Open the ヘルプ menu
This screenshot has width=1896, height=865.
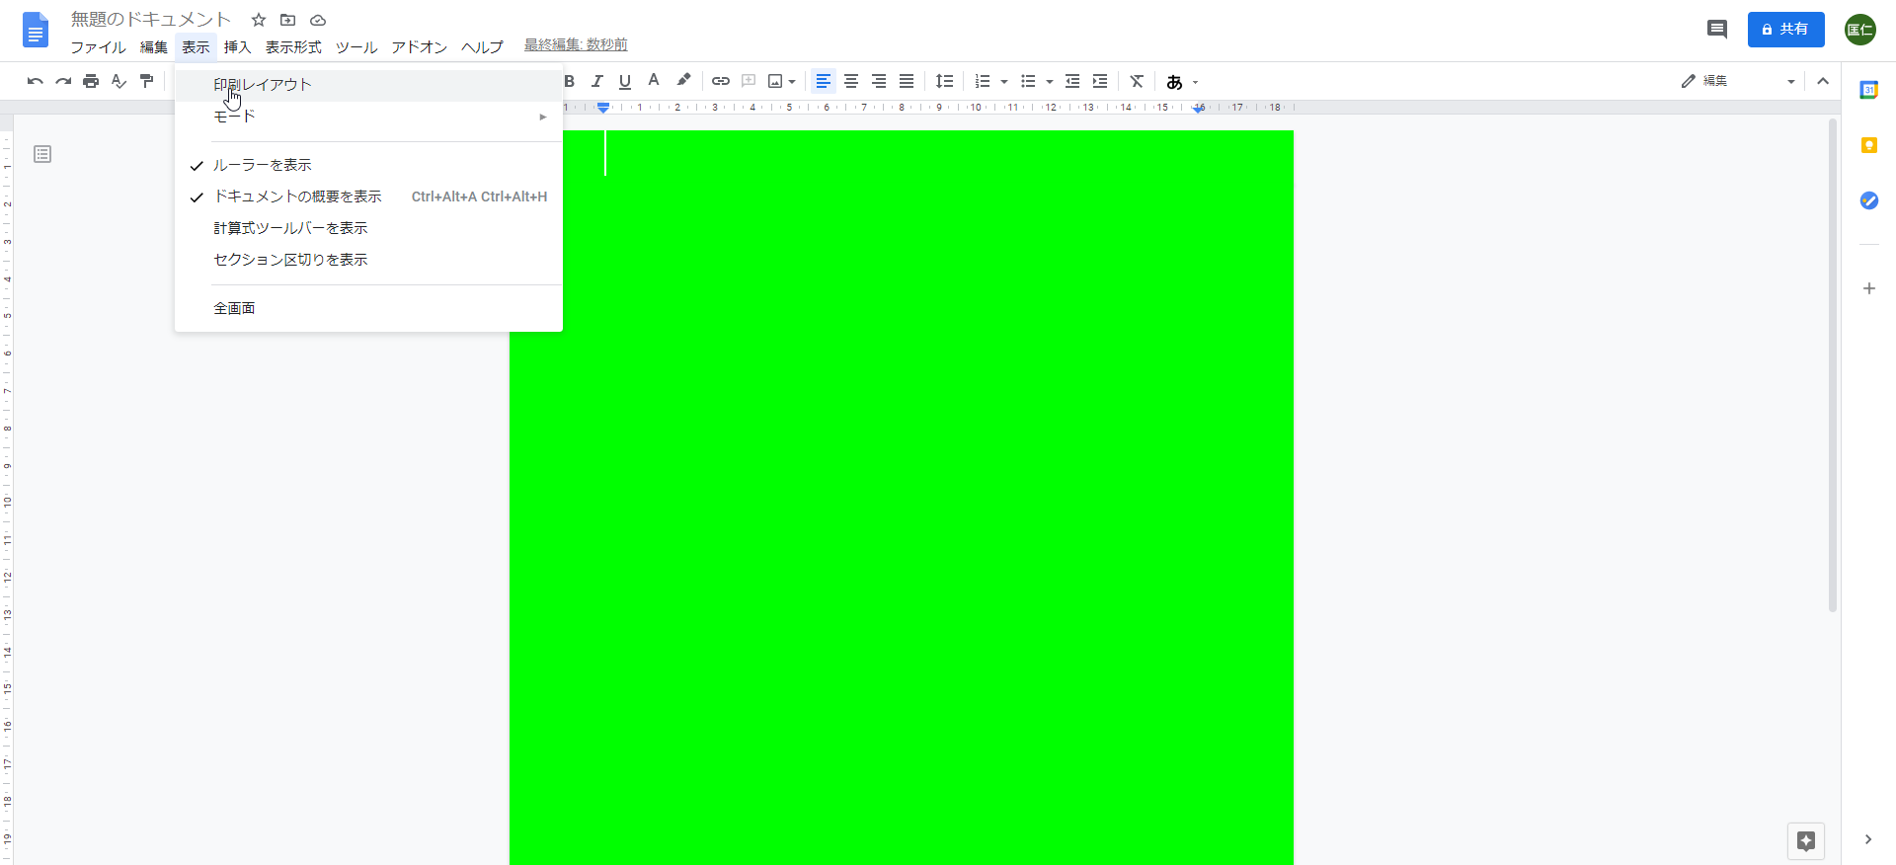[x=483, y=46]
